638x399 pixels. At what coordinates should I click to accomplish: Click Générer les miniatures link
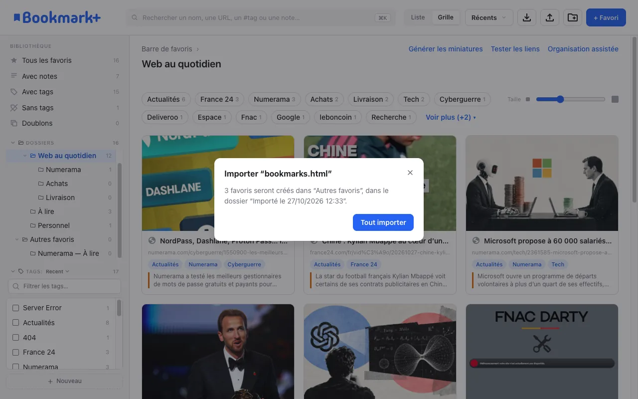click(446, 49)
